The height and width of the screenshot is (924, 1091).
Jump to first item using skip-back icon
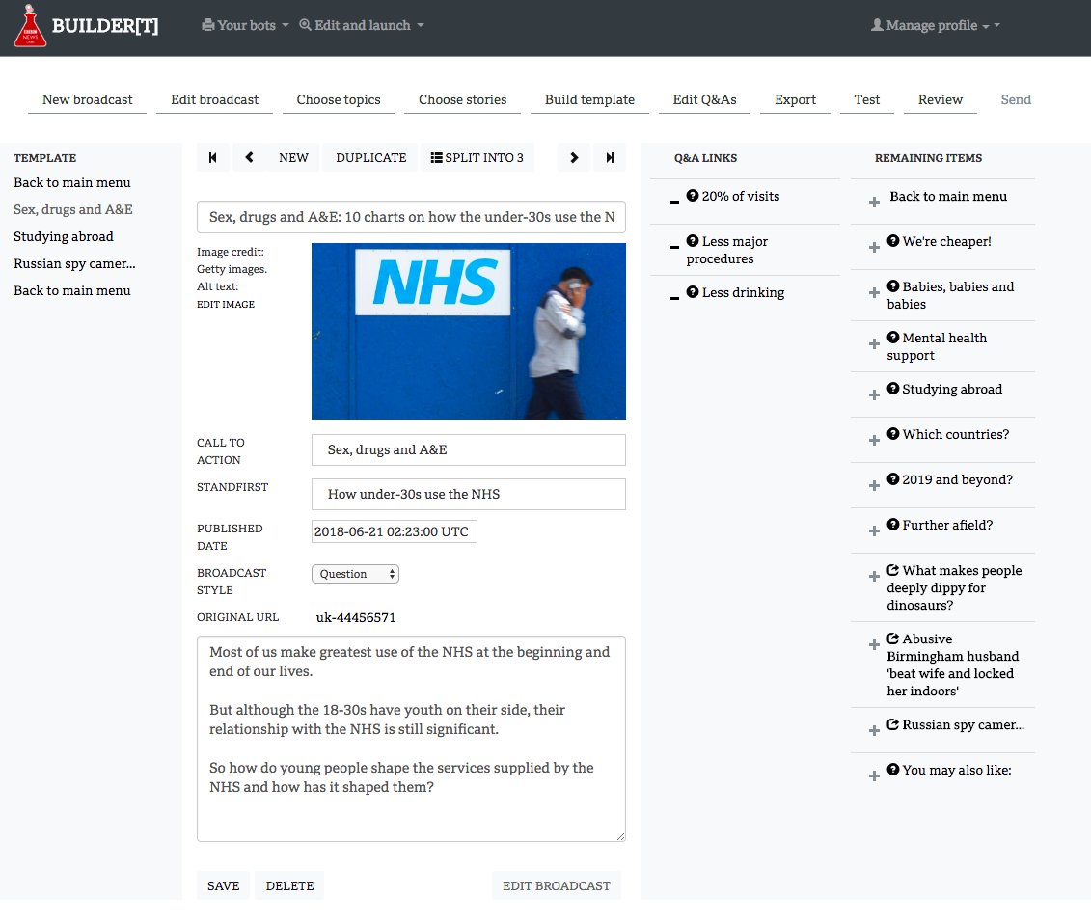click(x=213, y=158)
